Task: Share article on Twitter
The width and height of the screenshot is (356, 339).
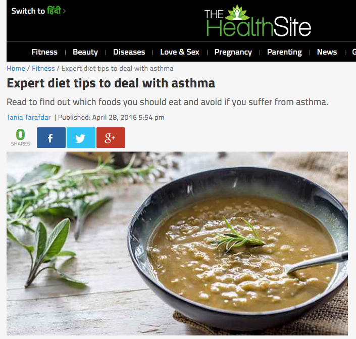Action: [81, 137]
